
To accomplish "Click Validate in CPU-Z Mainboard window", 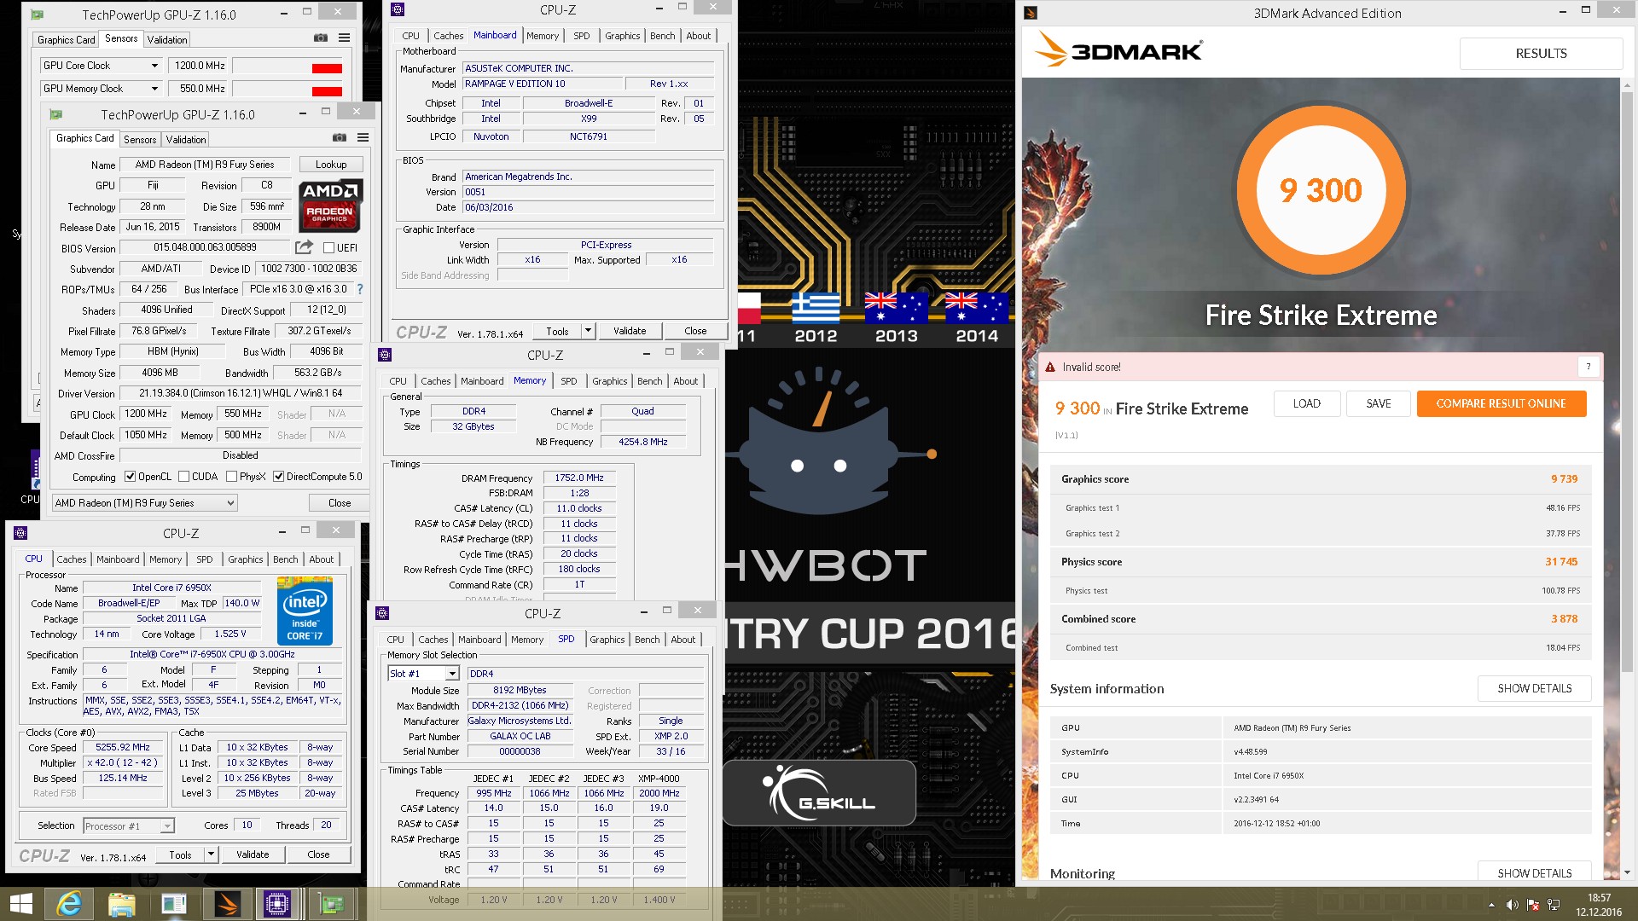I will point(630,331).
